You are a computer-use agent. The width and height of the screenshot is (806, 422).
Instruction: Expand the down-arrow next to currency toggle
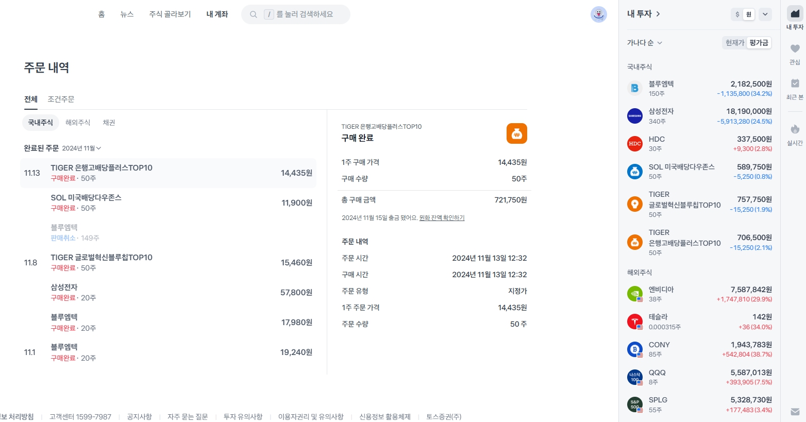pyautogui.click(x=765, y=14)
